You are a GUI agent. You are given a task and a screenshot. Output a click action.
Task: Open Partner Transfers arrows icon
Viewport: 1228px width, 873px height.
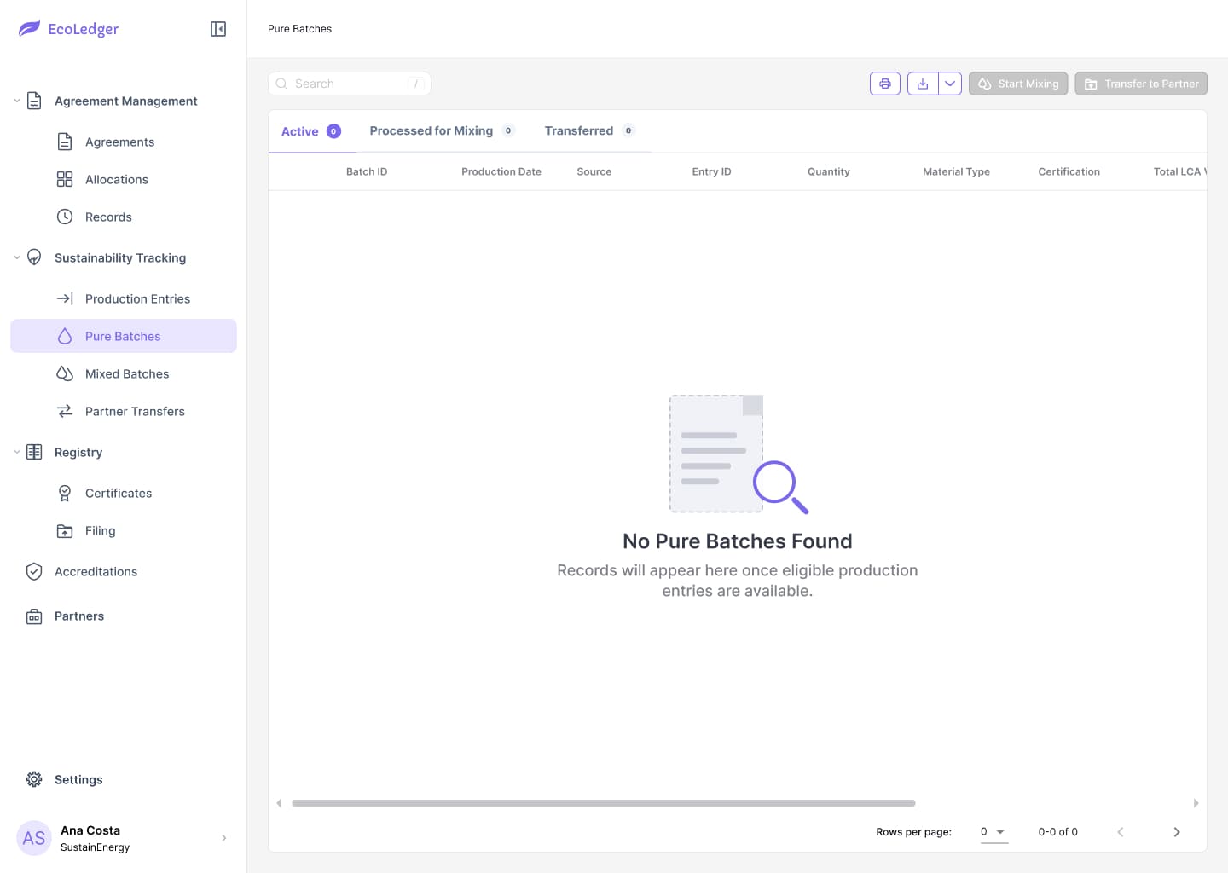coord(65,411)
